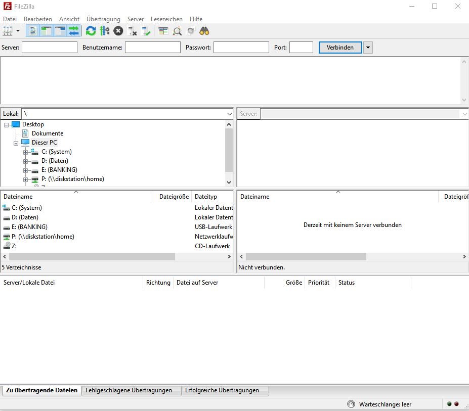
Task: Toggle transfer queue display icon
Action: pyautogui.click(x=74, y=31)
